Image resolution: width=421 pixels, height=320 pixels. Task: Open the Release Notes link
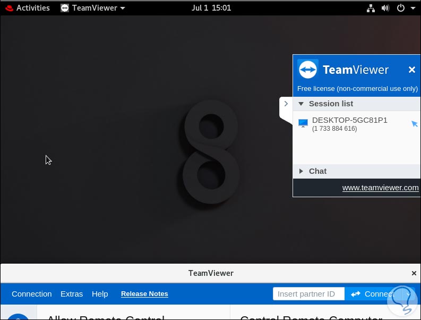144,294
